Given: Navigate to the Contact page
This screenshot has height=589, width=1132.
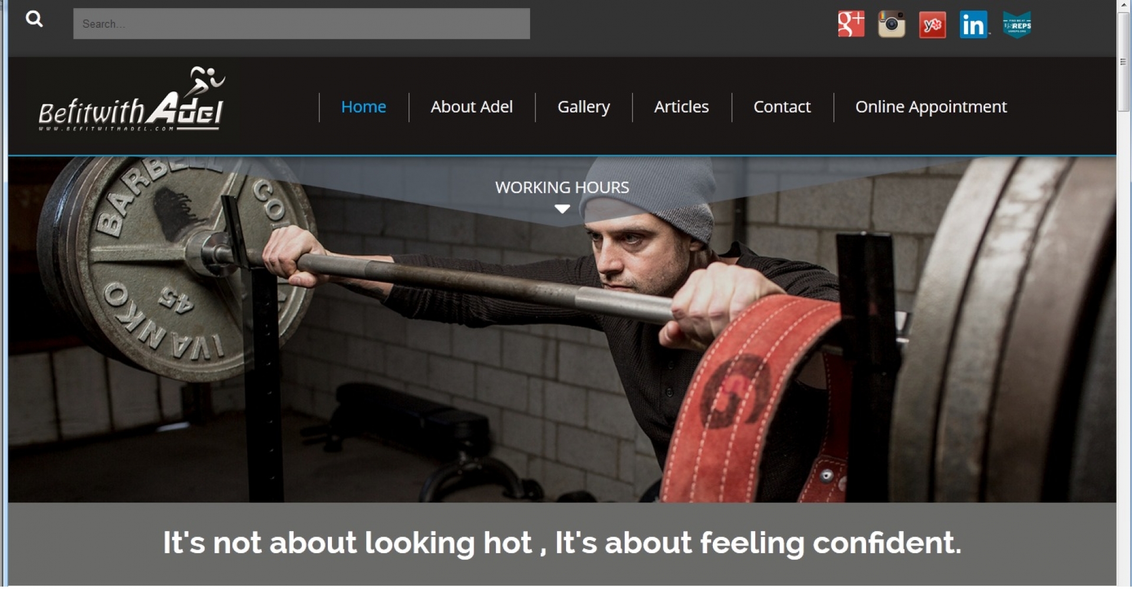Looking at the screenshot, I should pyautogui.click(x=782, y=107).
